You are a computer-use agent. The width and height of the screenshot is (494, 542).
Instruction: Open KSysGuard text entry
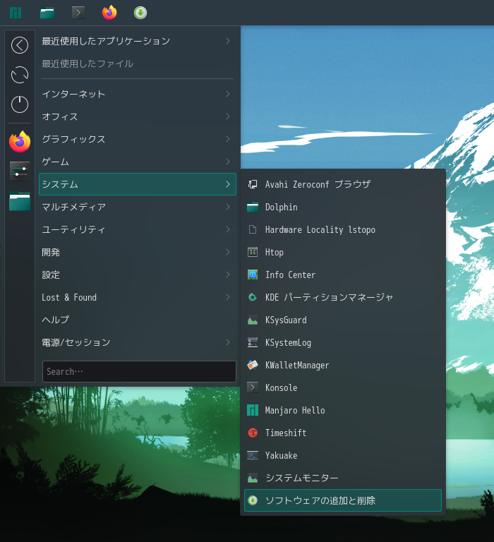click(286, 320)
